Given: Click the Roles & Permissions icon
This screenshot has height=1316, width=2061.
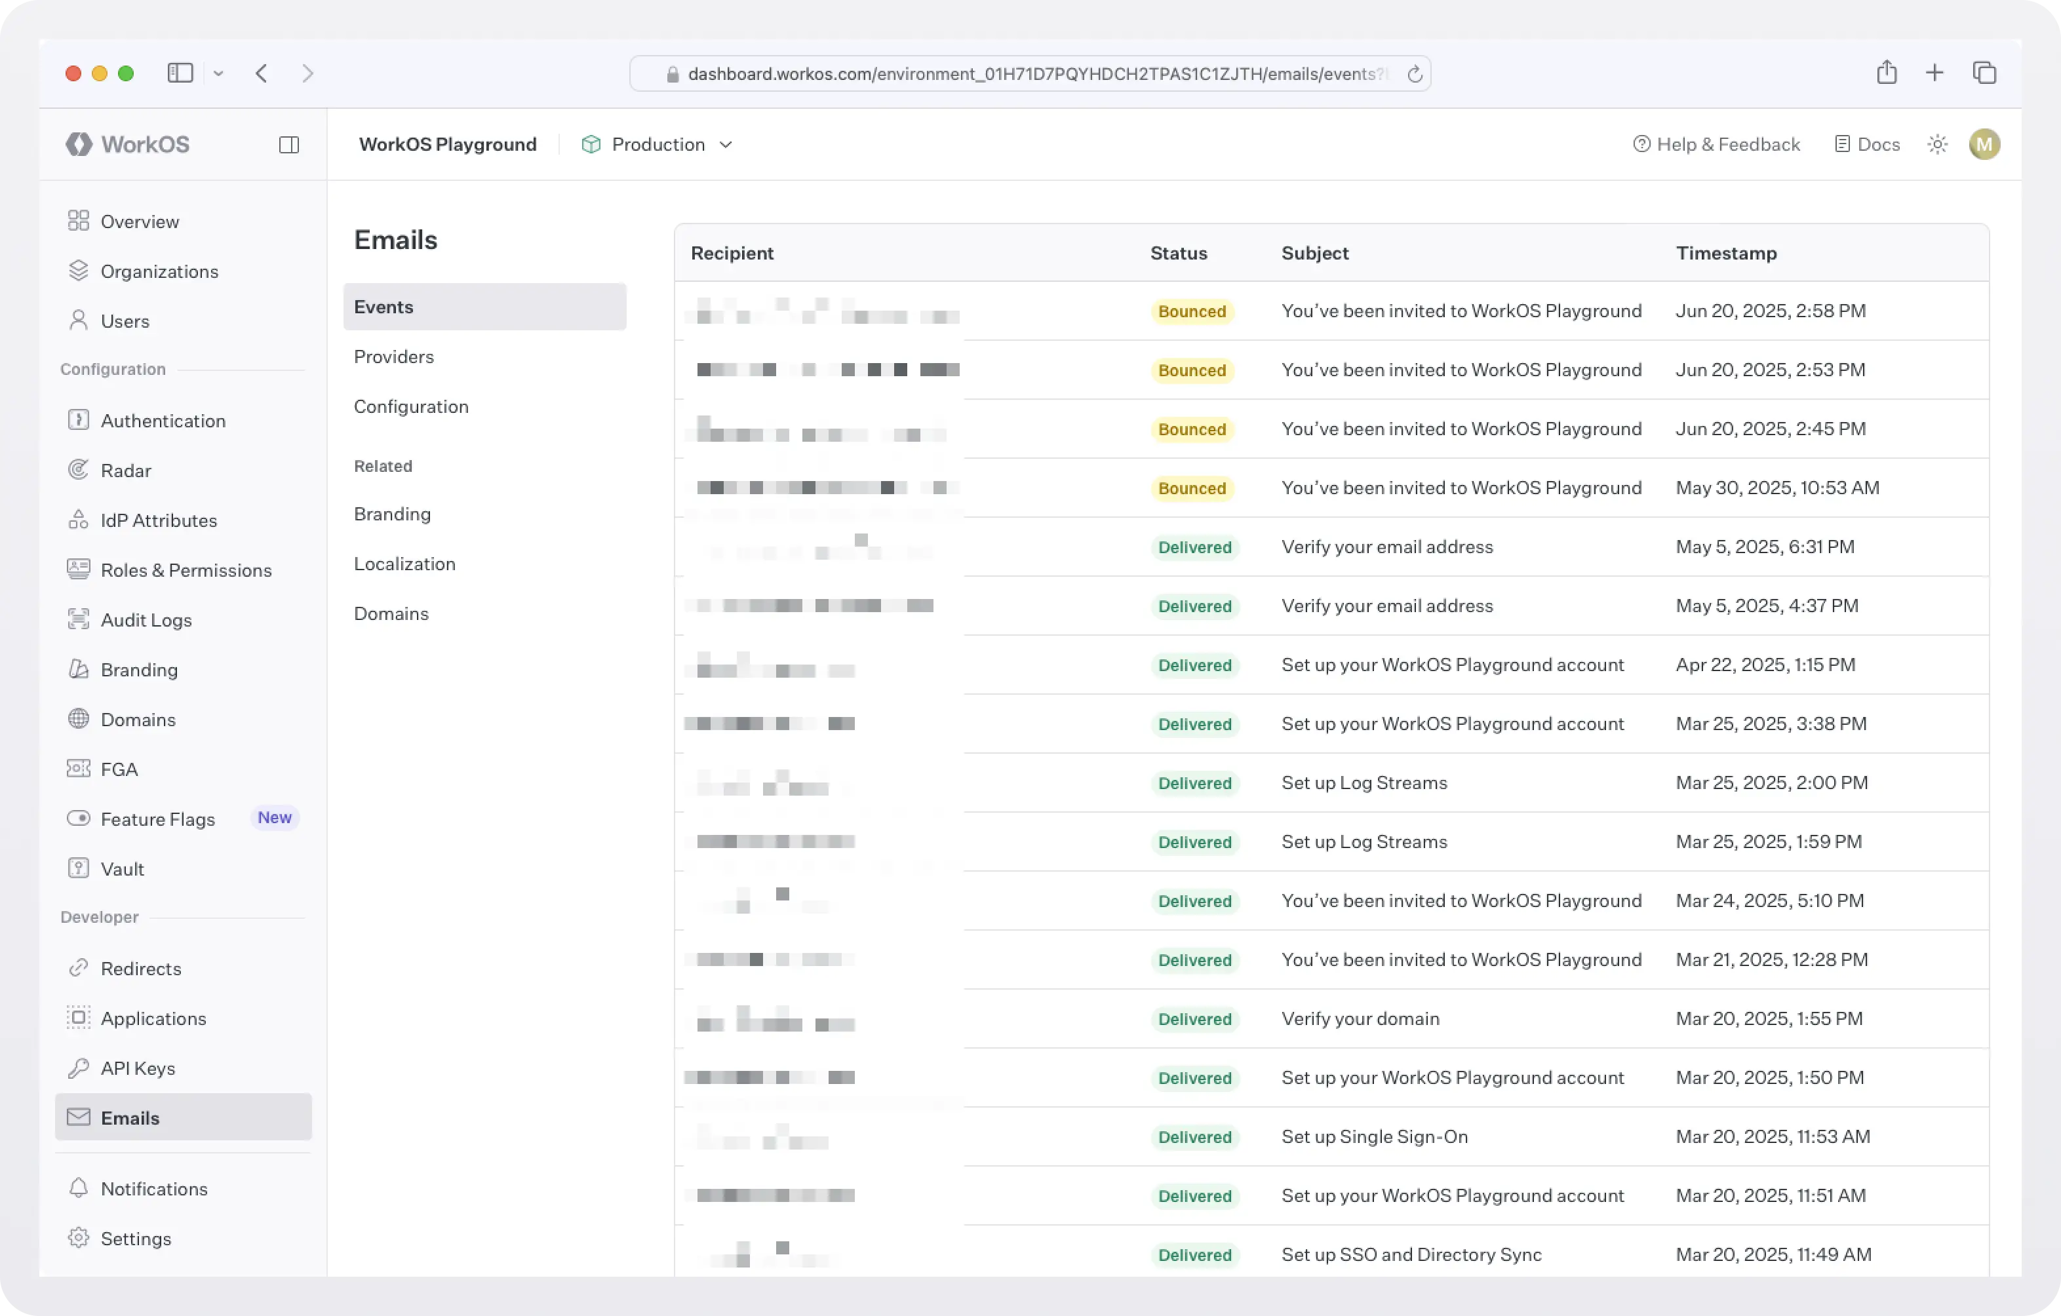Looking at the screenshot, I should (78, 569).
